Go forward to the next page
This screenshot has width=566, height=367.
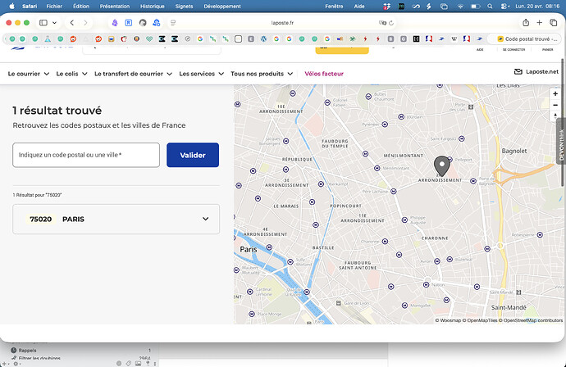[x=85, y=23]
